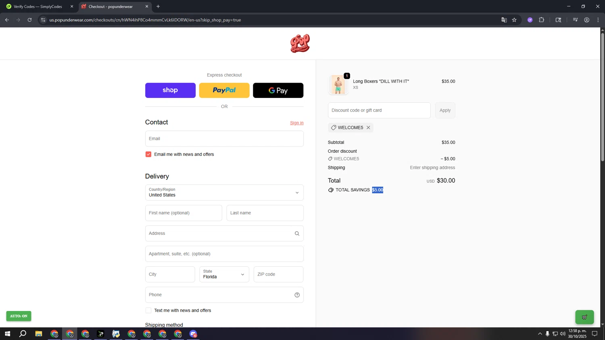
Task: Click the address search magnifier icon
Action: 297,234
